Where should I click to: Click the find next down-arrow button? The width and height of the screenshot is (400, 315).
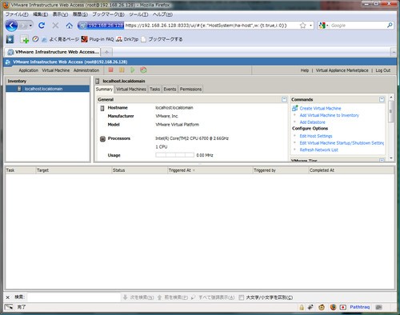point(138,297)
